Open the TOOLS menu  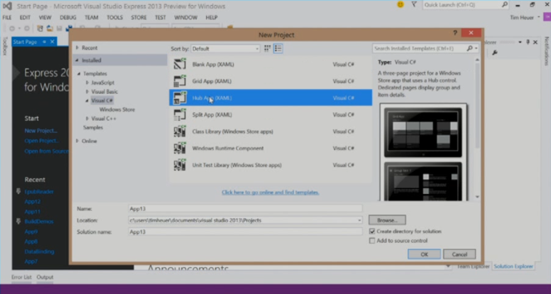115,18
